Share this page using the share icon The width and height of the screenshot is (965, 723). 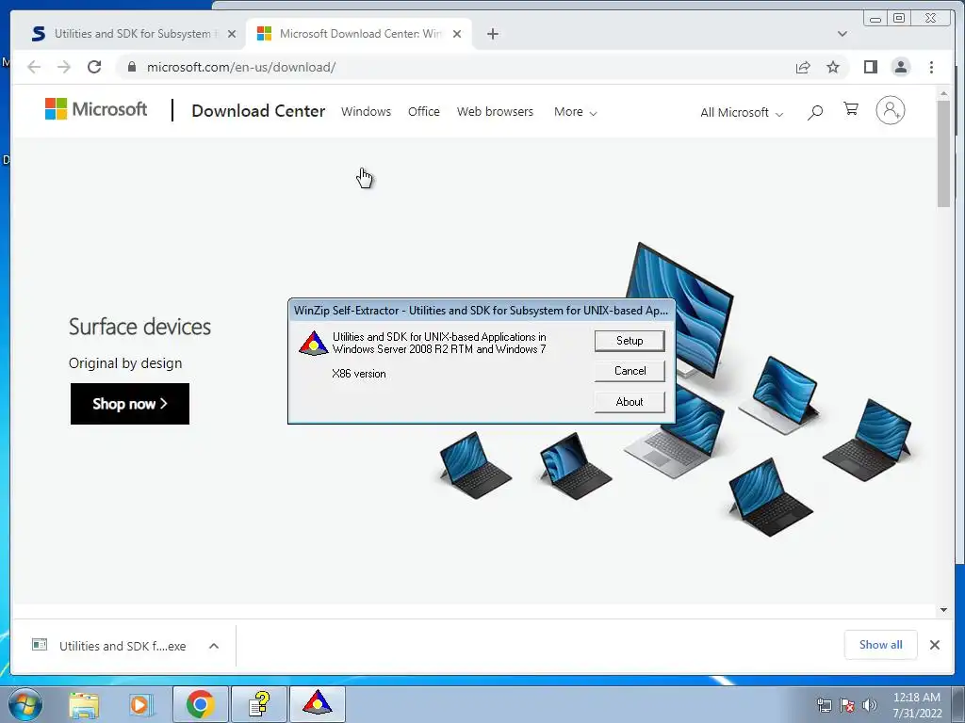(x=803, y=67)
